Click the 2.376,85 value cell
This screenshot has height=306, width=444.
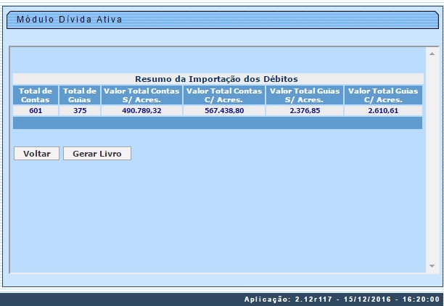(305, 111)
